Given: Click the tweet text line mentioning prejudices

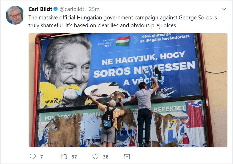Looking at the screenshot, I should tap(103, 25).
